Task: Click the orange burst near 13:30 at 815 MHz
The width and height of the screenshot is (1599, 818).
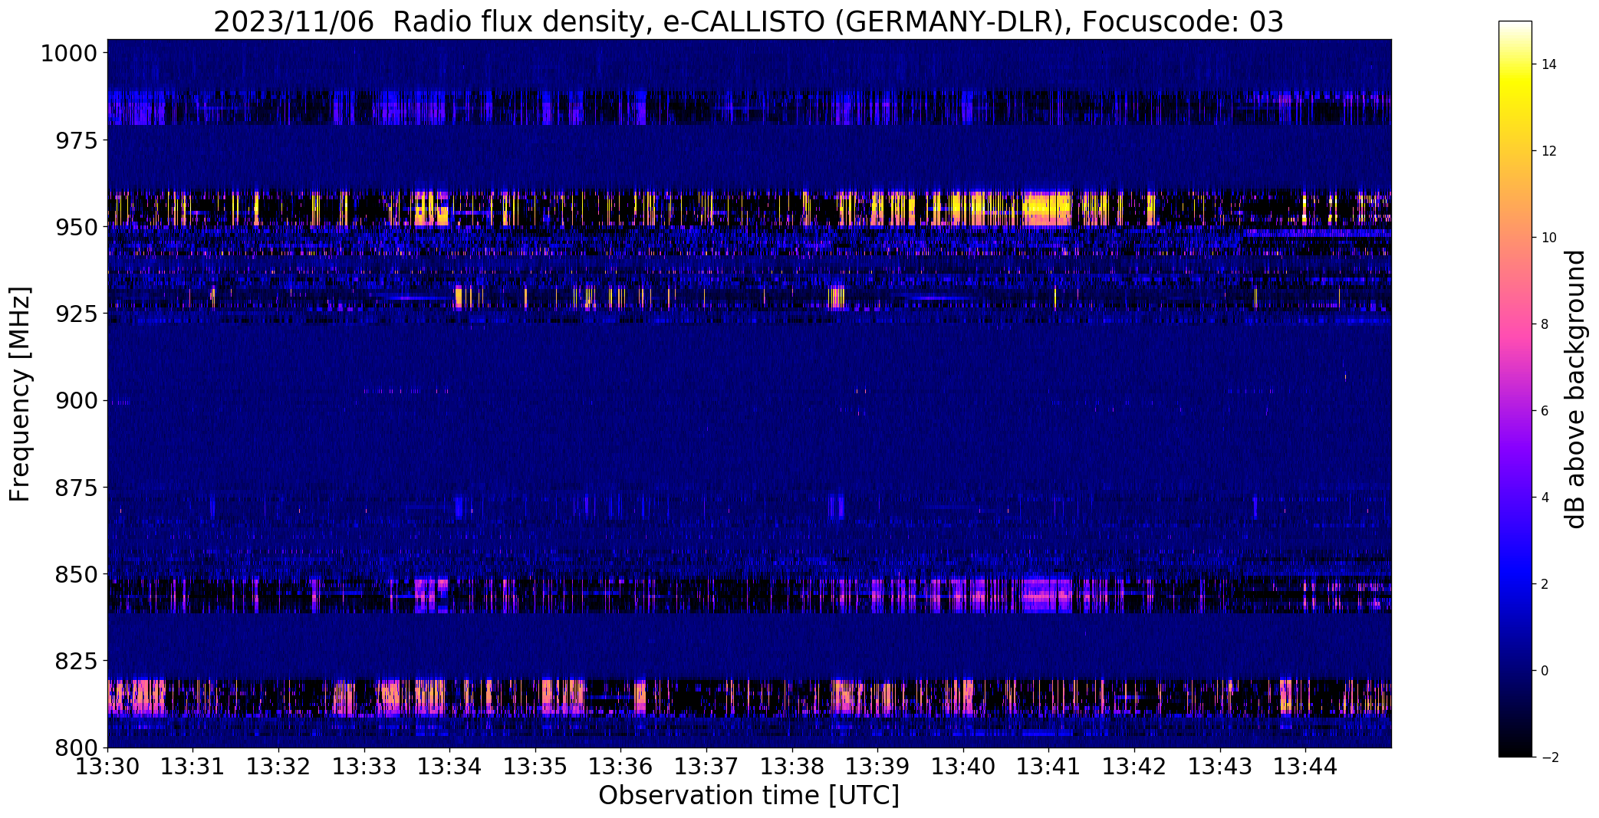Action: click(x=138, y=696)
